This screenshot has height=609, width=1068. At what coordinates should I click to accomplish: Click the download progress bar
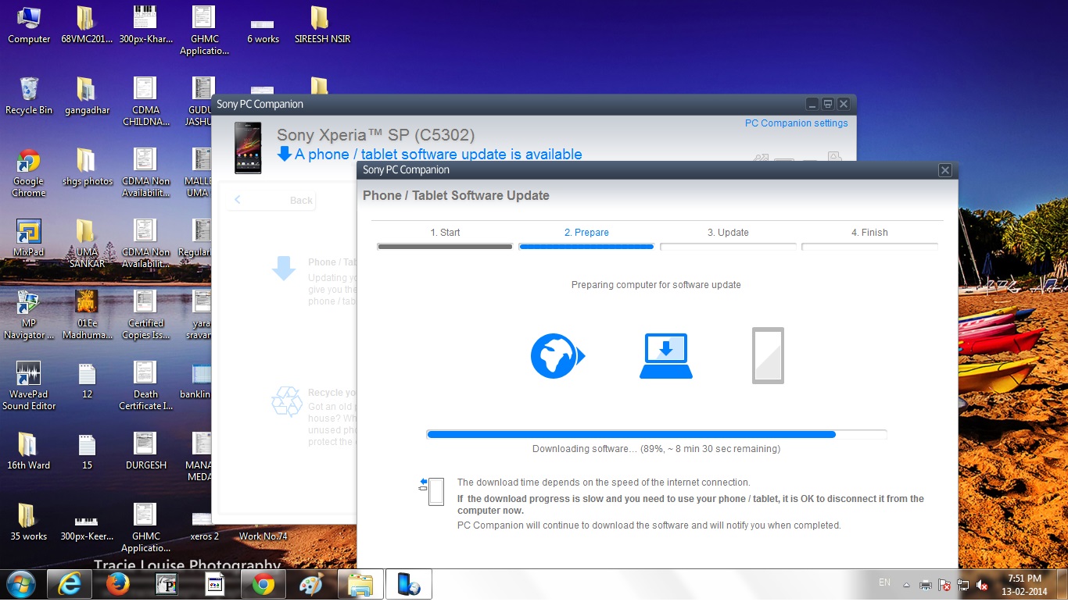(657, 434)
